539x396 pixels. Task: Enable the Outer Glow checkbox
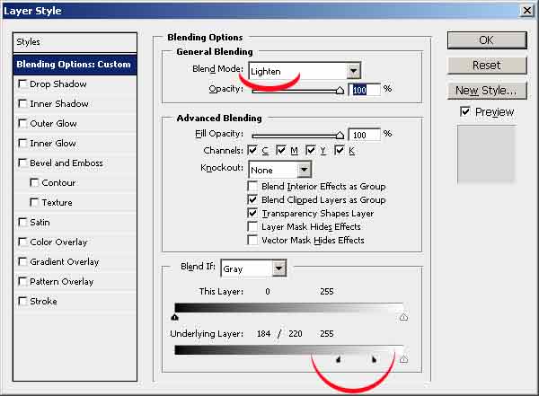click(x=22, y=123)
